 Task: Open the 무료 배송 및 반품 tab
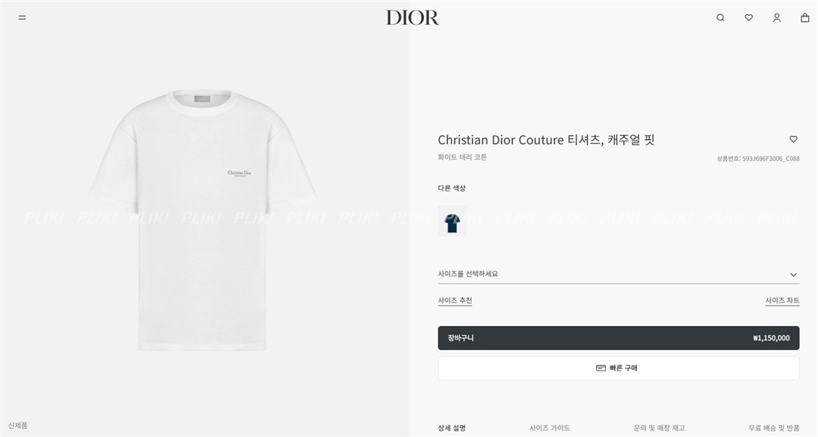[x=773, y=428]
